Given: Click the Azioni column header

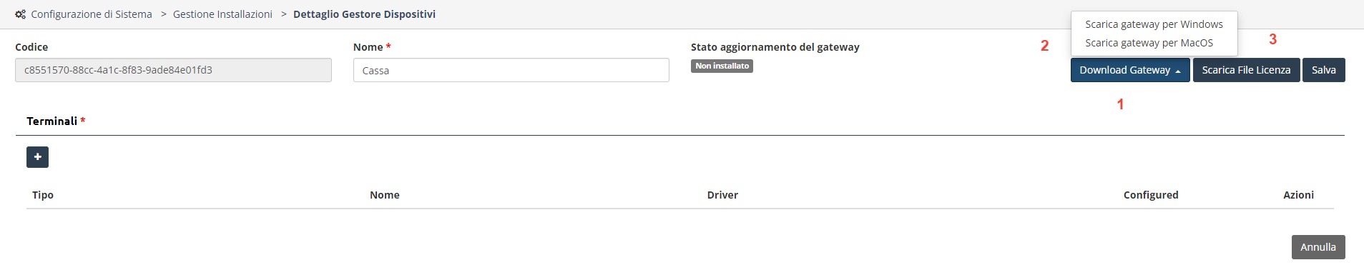Looking at the screenshot, I should pos(1298,195).
